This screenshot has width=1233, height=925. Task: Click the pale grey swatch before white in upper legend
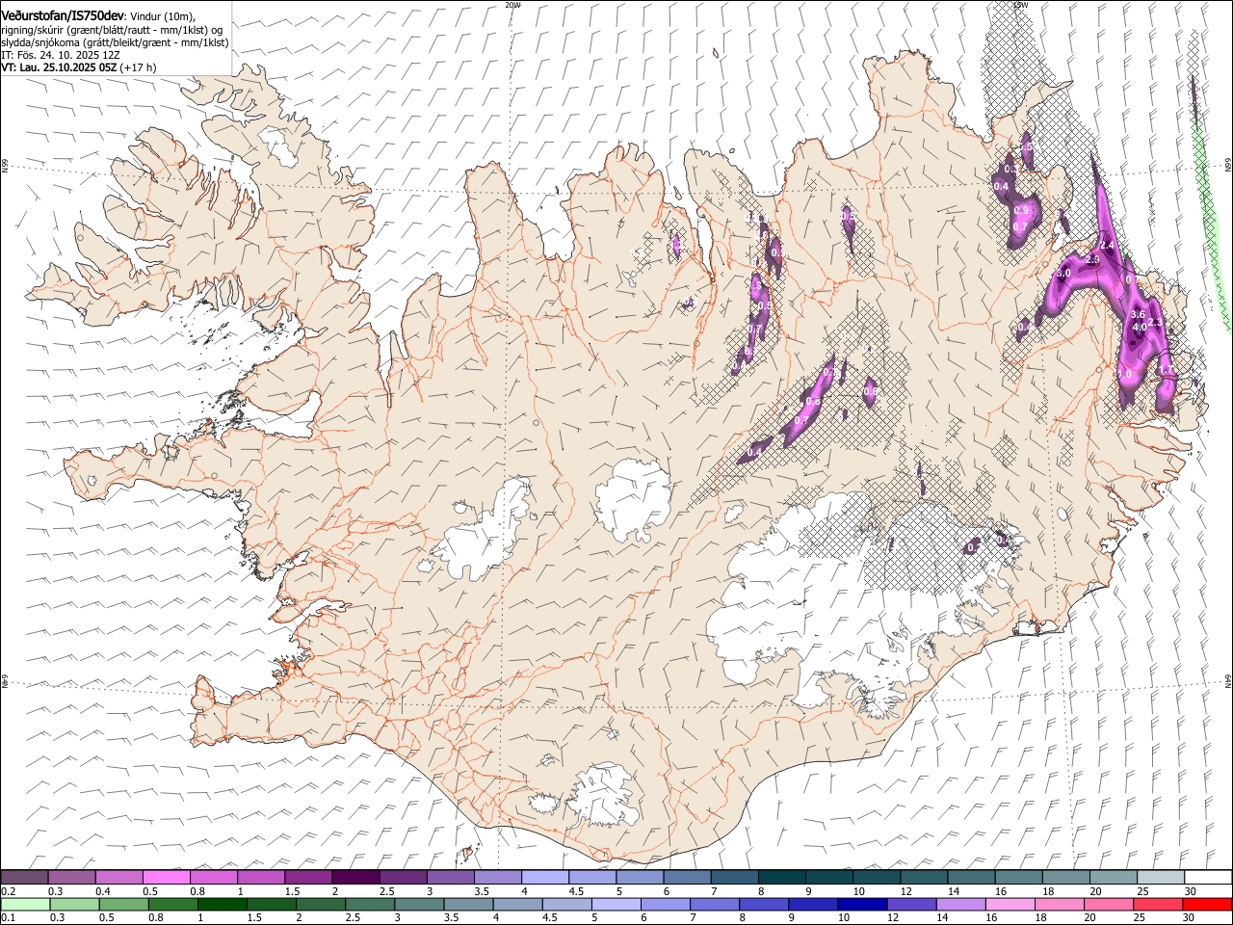click(1161, 877)
